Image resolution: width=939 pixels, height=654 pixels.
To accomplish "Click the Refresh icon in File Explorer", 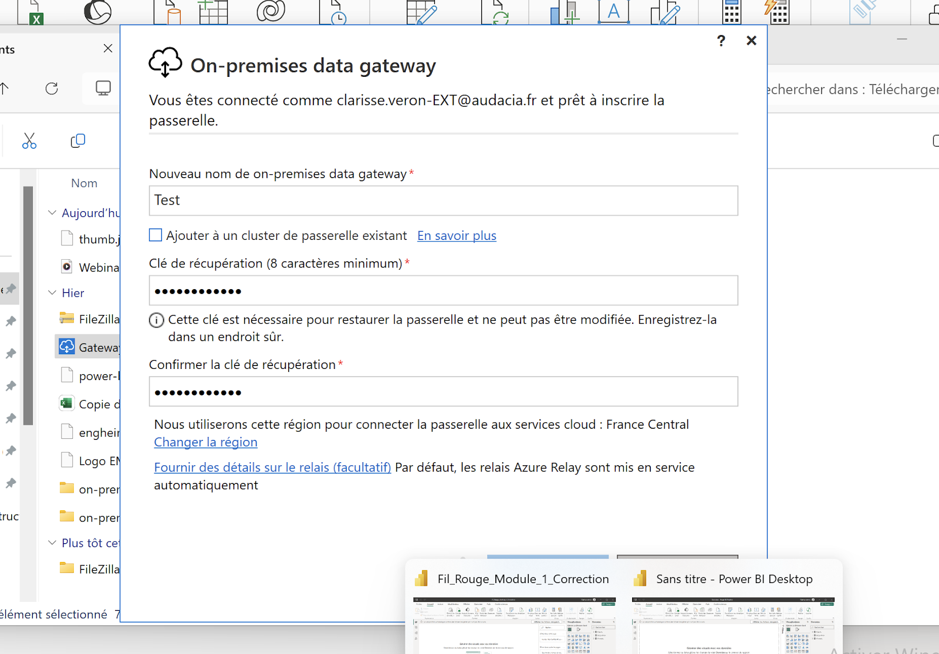I will tap(52, 89).
